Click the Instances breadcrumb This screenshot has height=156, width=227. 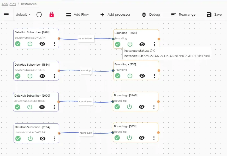coord(29,4)
